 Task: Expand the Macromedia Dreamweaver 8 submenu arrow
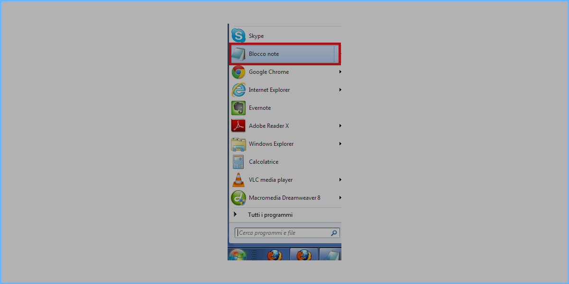340,198
